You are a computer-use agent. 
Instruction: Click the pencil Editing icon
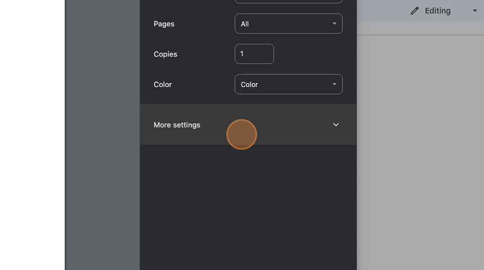[415, 11]
